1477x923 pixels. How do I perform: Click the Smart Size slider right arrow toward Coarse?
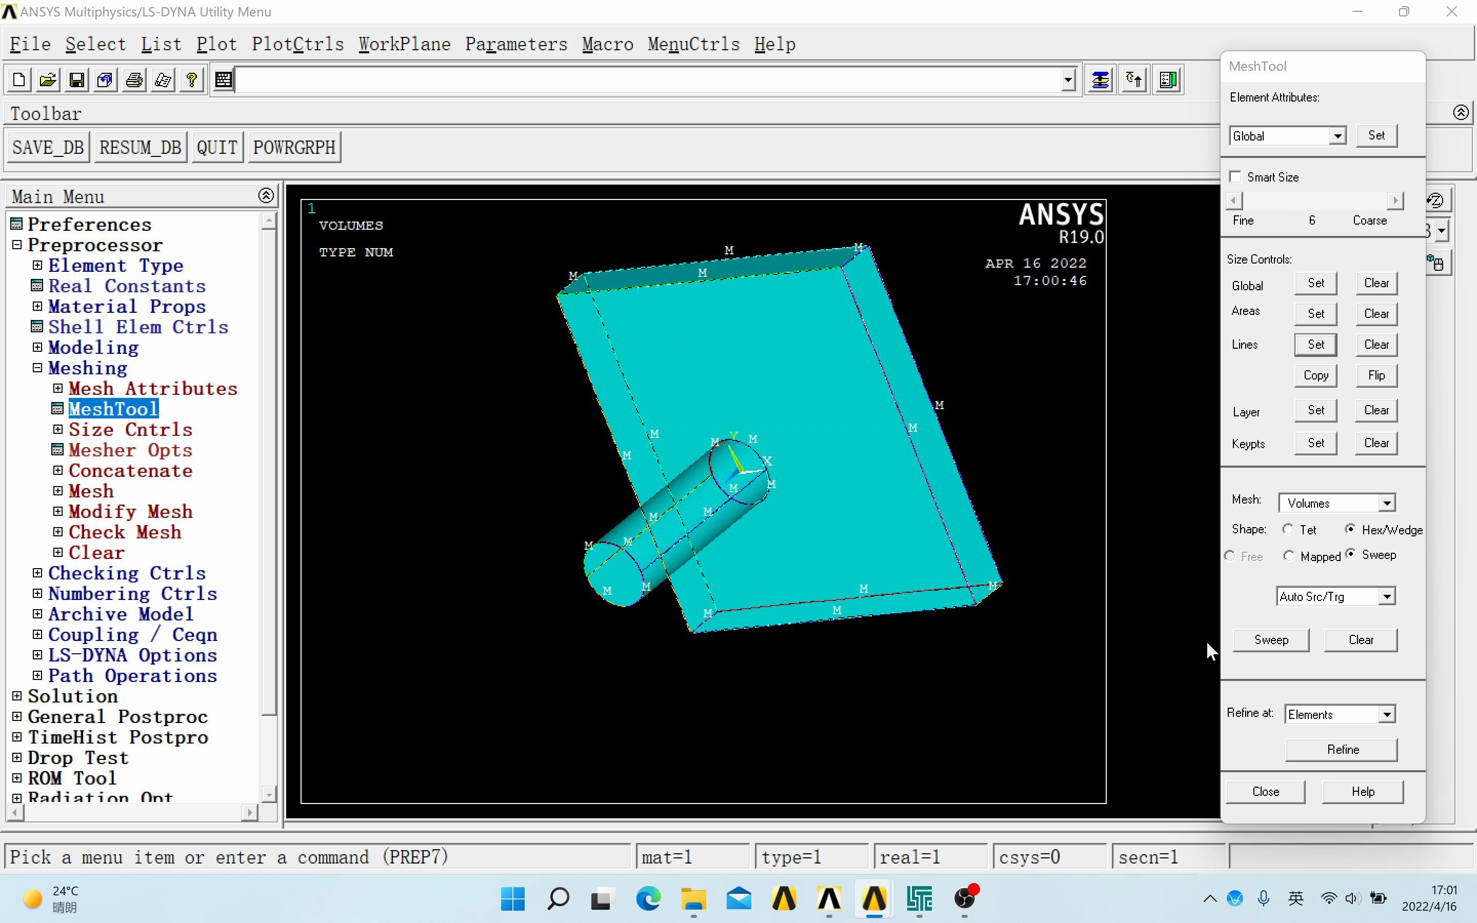(x=1395, y=200)
